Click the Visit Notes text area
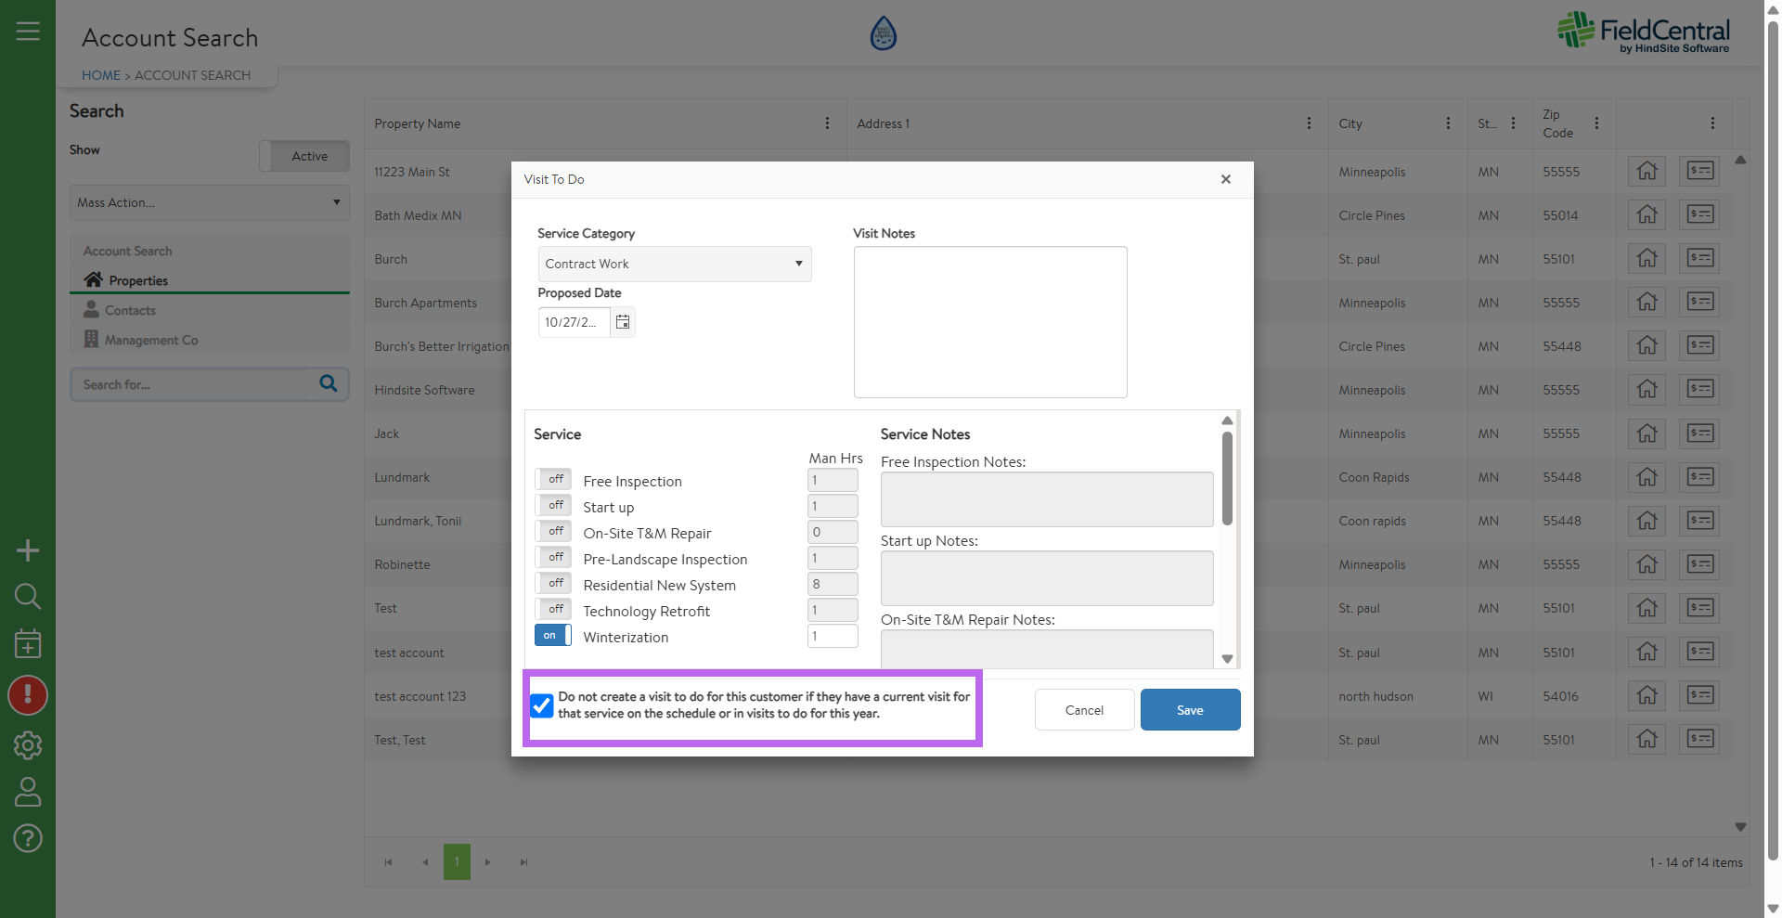The image size is (1782, 918). pyautogui.click(x=989, y=322)
